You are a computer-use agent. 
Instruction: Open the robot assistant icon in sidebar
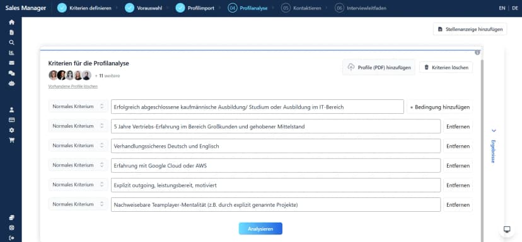coord(11,84)
